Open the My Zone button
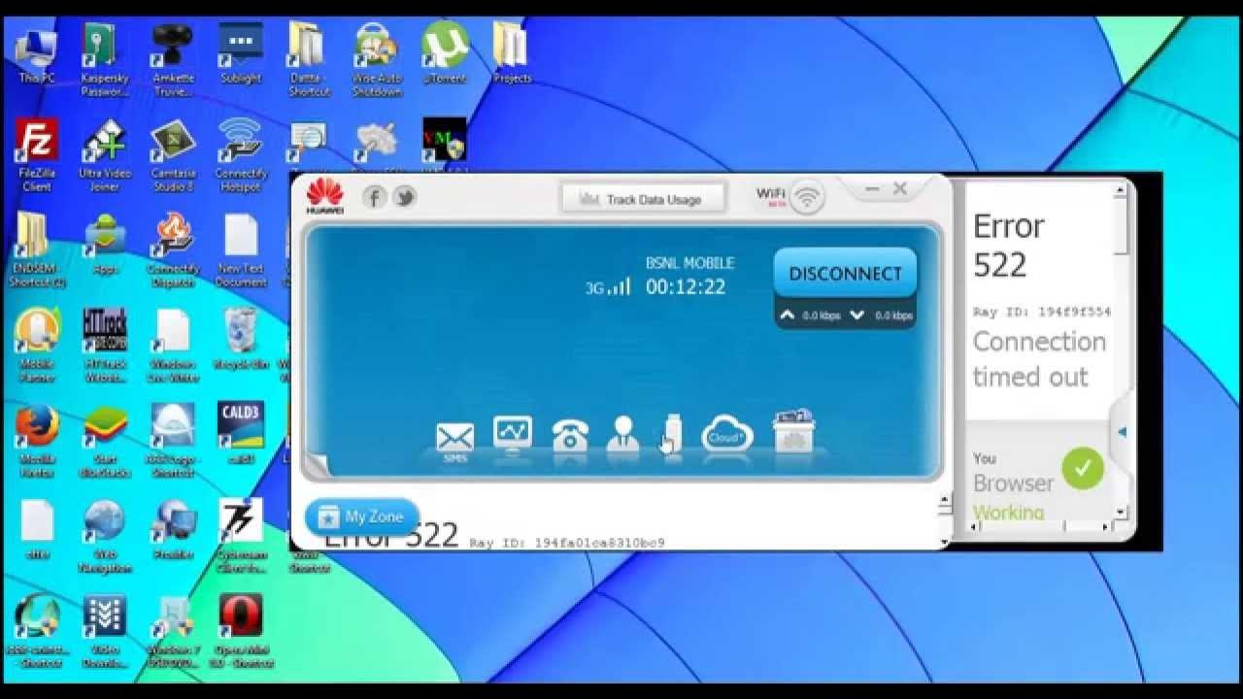1243x699 pixels. [x=361, y=516]
